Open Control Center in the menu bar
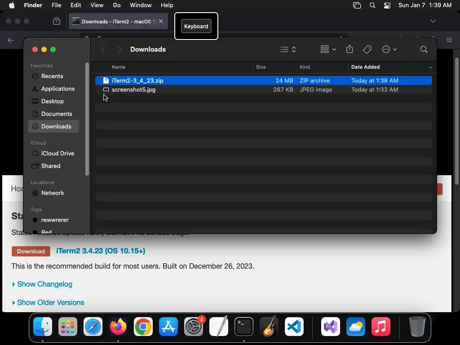The image size is (460, 345). (387, 5)
